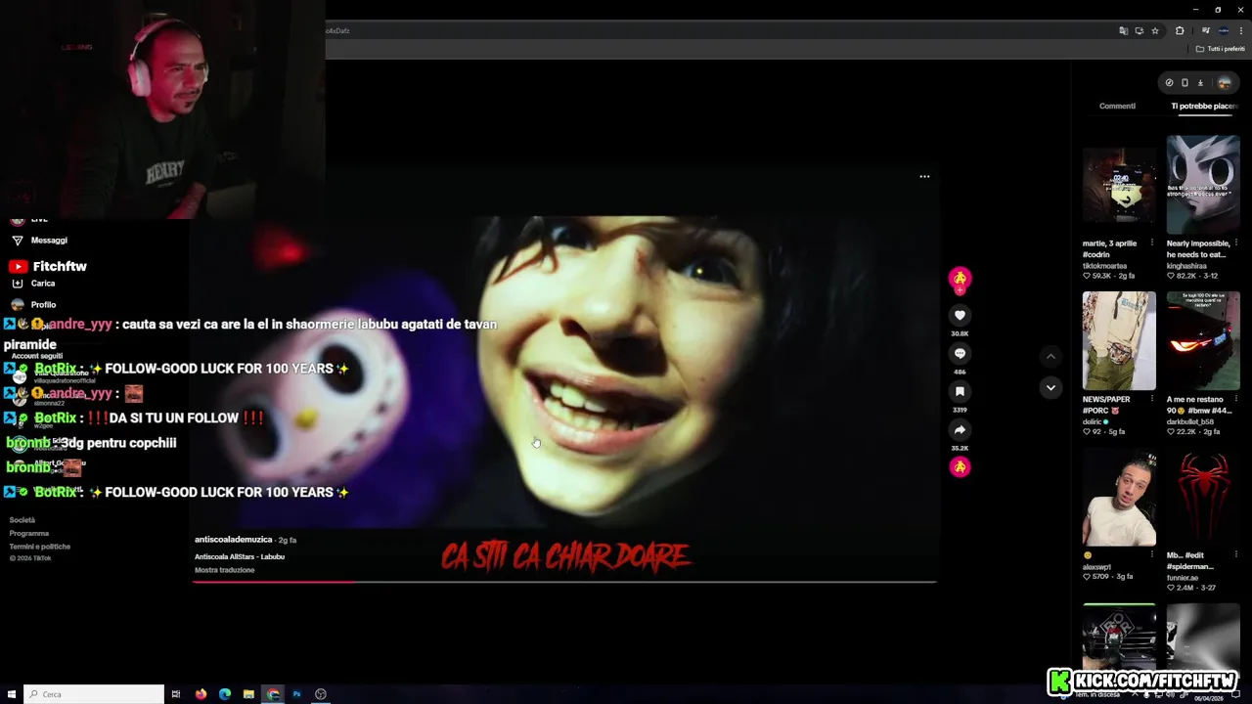1252x704 pixels.
Task: Open the video's three-dot options menu
Action: 924,177
